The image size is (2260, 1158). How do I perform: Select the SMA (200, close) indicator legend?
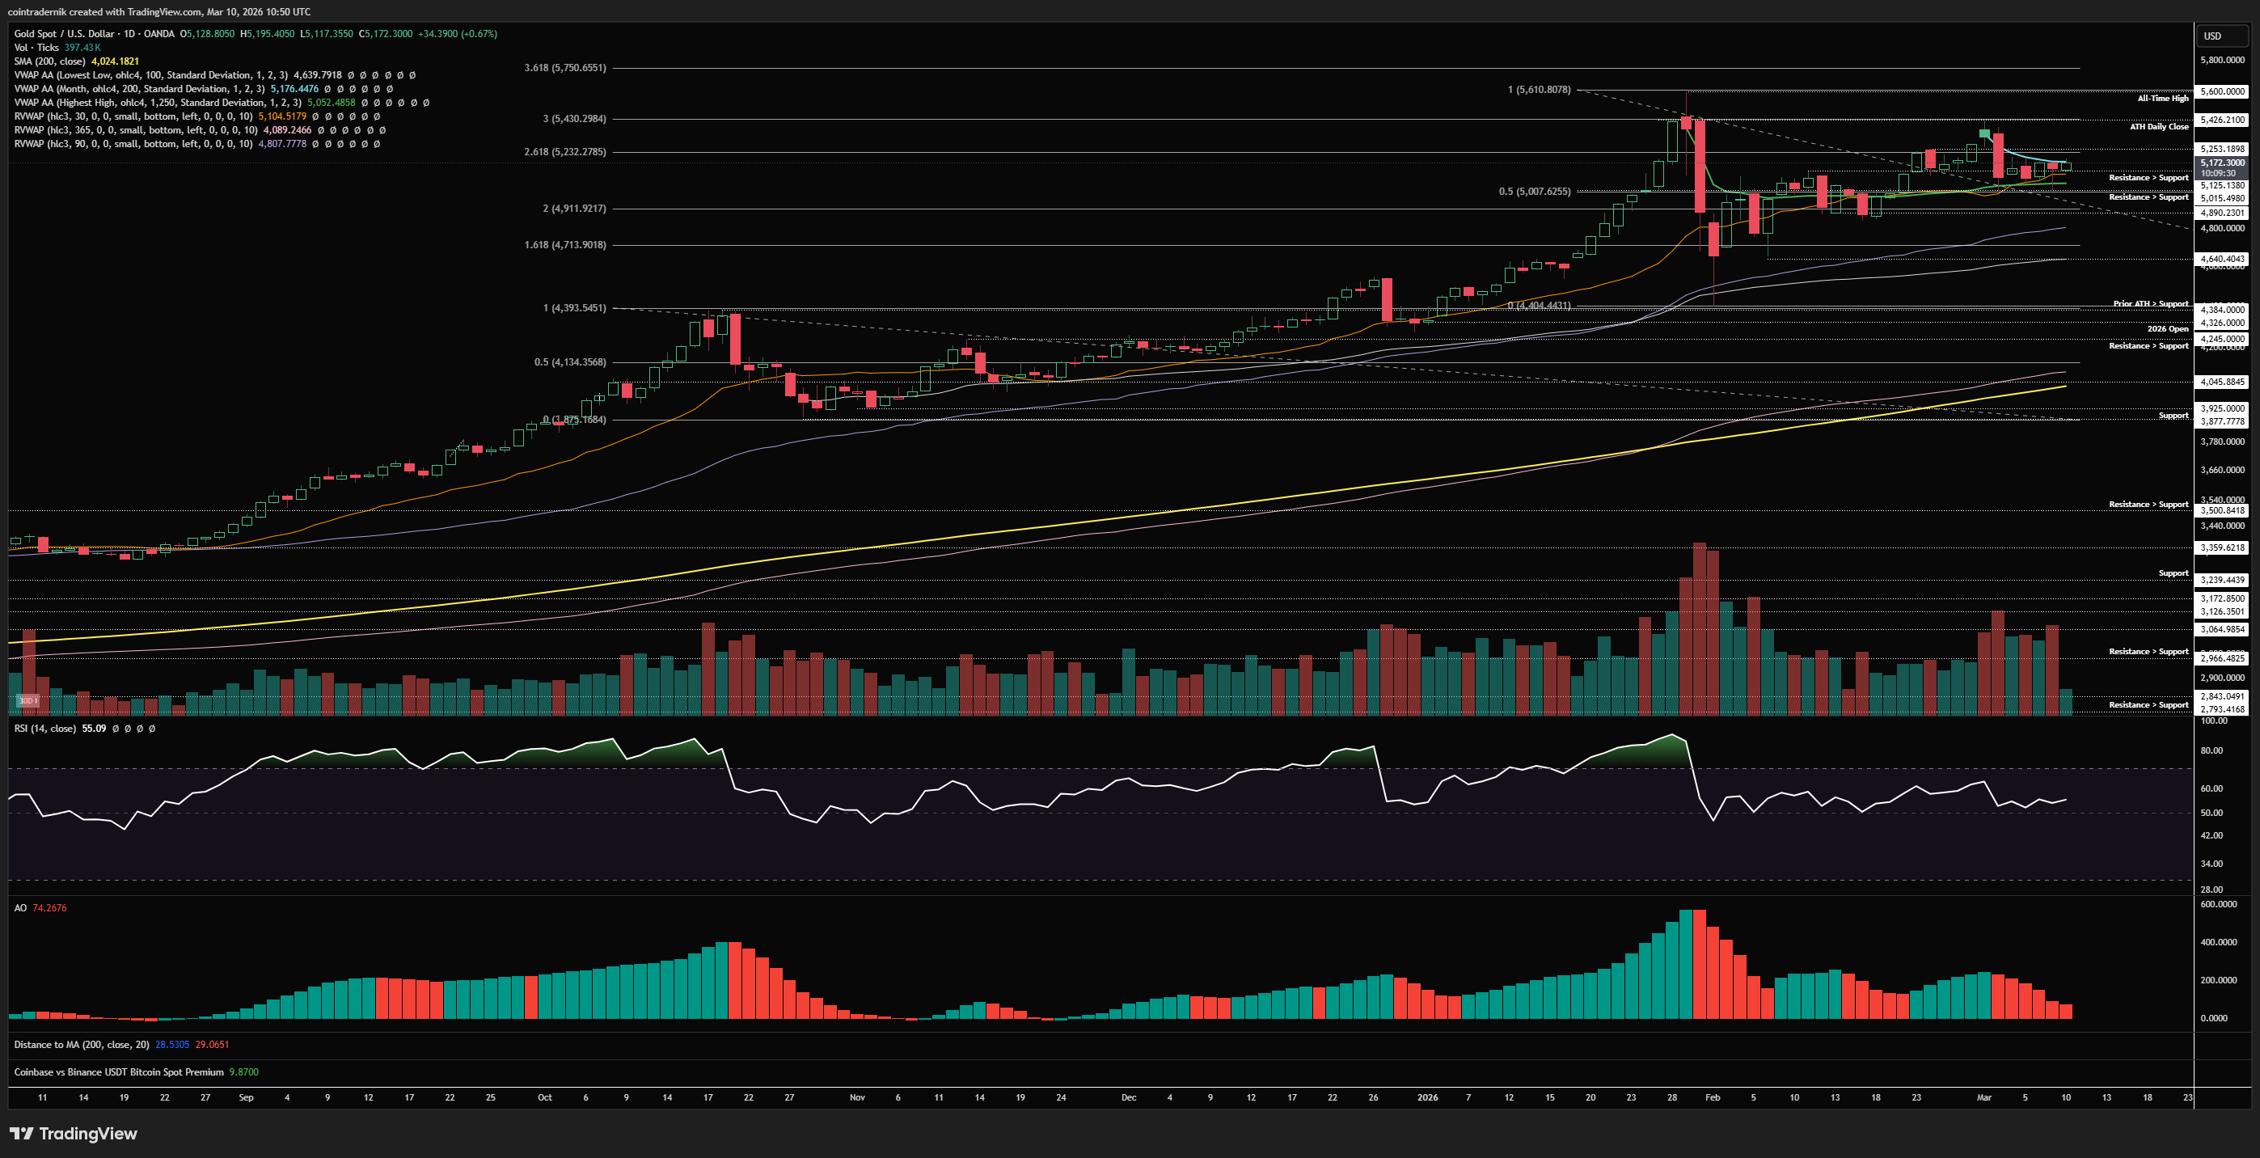pos(49,61)
